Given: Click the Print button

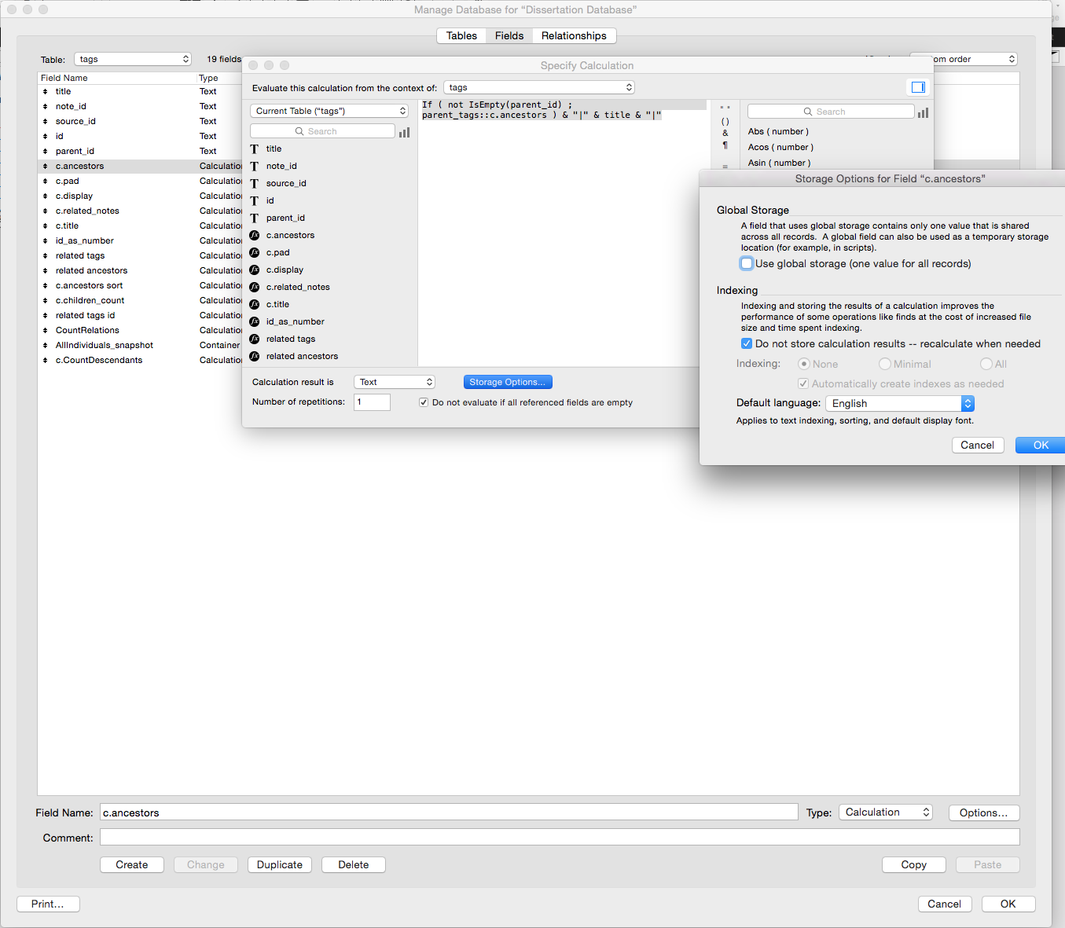Looking at the screenshot, I should tap(48, 904).
